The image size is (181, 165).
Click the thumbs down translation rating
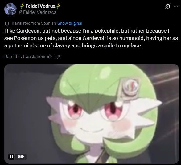click(x=58, y=57)
